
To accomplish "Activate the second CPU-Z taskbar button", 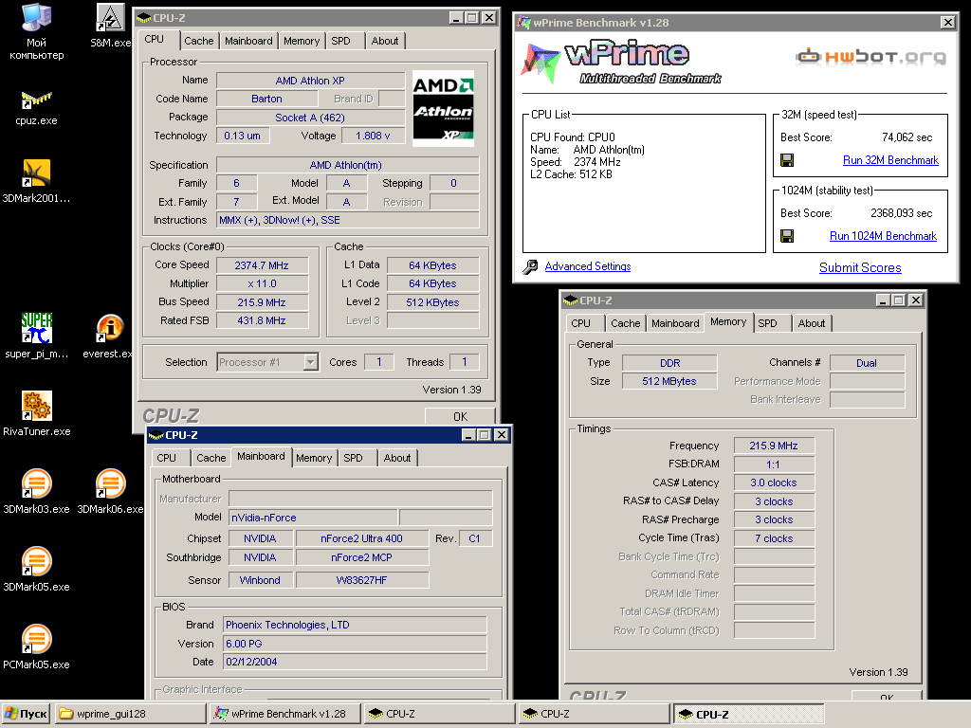I will click(595, 714).
